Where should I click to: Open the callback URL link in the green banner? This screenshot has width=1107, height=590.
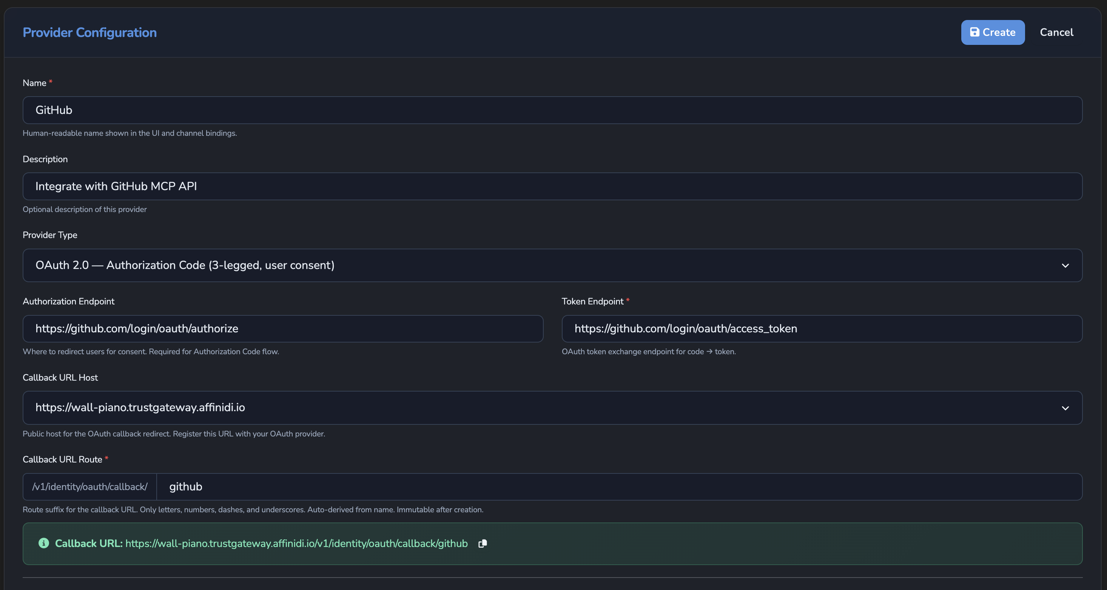[296, 543]
